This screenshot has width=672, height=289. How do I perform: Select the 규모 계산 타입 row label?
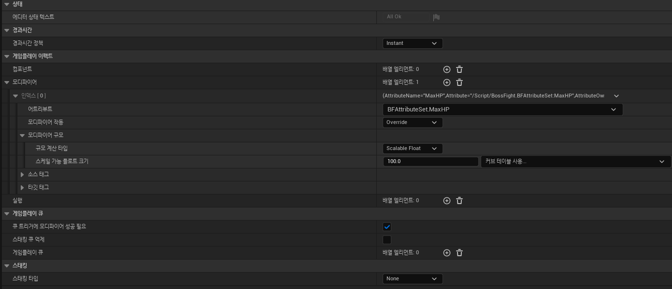pyautogui.click(x=52, y=148)
